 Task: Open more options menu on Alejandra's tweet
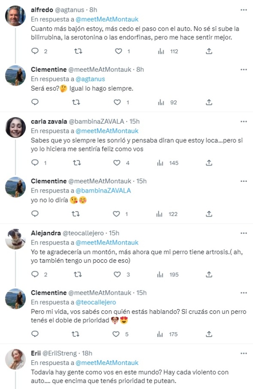click(244, 233)
